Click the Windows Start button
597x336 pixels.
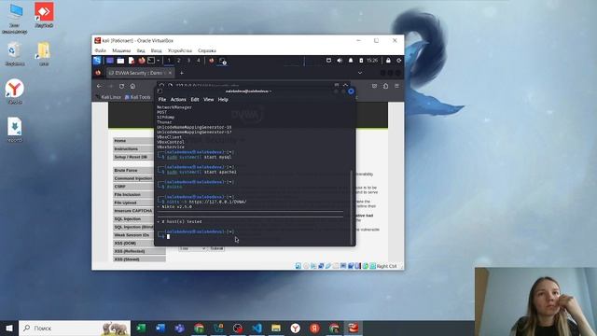(9, 328)
